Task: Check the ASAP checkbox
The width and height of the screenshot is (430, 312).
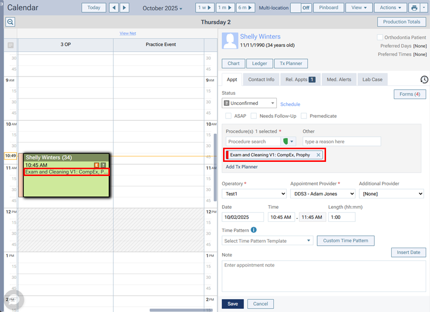Action: click(228, 116)
